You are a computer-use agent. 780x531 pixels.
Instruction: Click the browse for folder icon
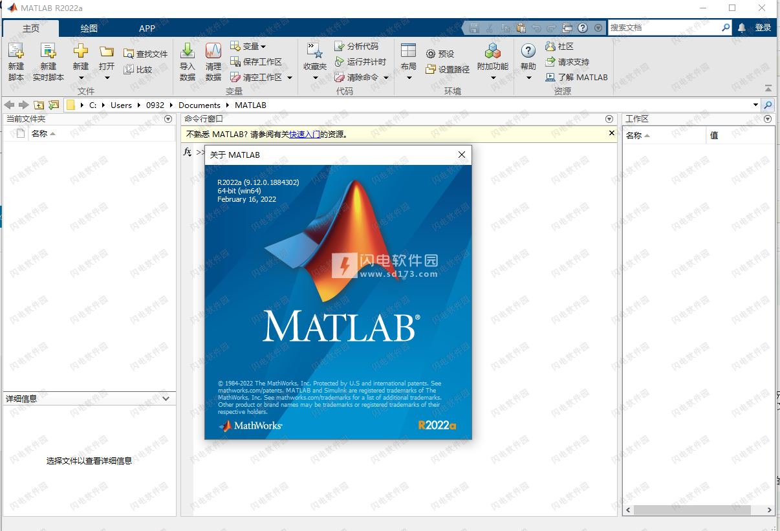pyautogui.click(x=54, y=105)
